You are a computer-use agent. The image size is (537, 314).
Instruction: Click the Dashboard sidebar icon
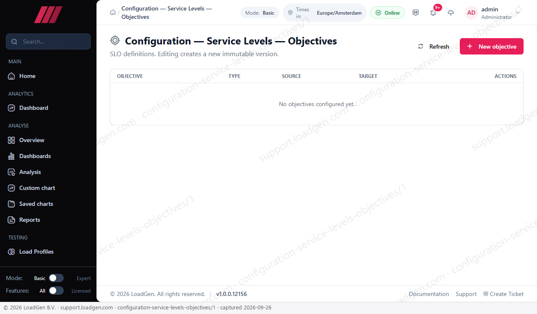pyautogui.click(x=11, y=108)
